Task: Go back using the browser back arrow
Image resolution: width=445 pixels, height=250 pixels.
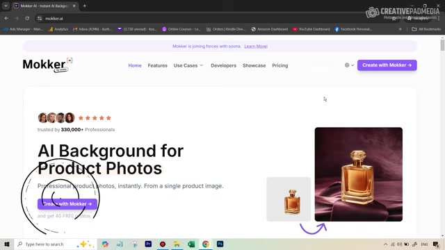Action: point(6,19)
